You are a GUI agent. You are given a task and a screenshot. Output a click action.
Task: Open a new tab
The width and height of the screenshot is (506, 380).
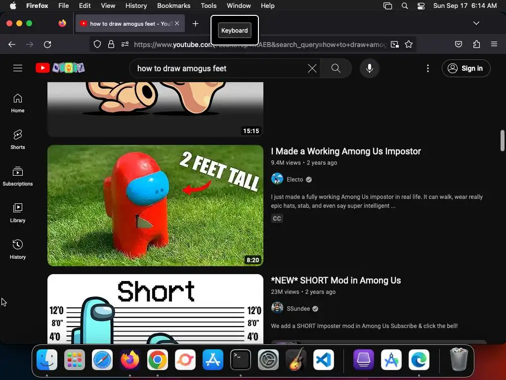click(195, 24)
